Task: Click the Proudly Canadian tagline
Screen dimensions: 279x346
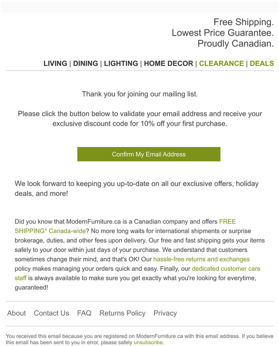Action: 236,44
